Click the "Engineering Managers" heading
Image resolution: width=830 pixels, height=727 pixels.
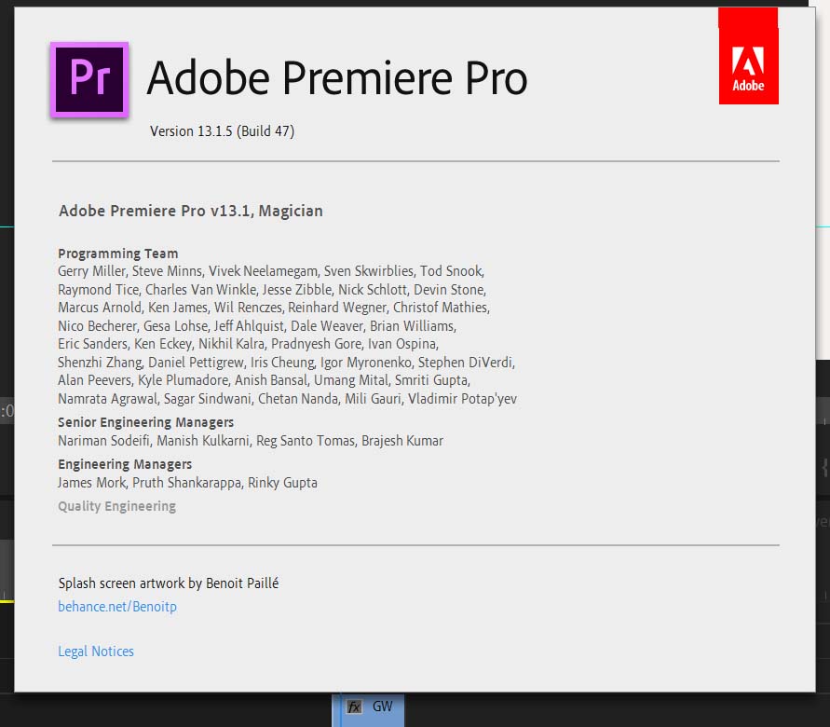(125, 464)
